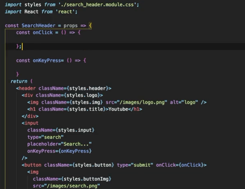Click the type="submit" attribute
The image size is (245, 189).
[135, 165]
